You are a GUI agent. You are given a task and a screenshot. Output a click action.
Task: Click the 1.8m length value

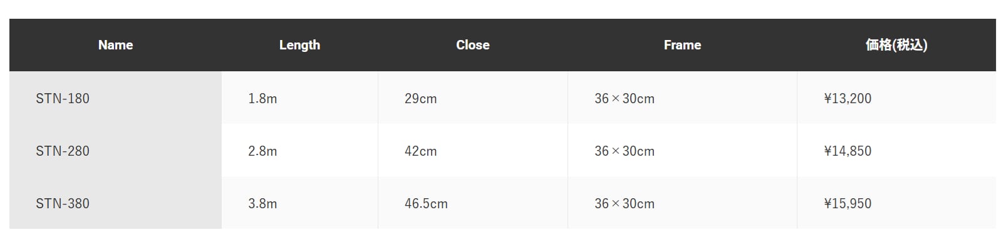click(262, 99)
